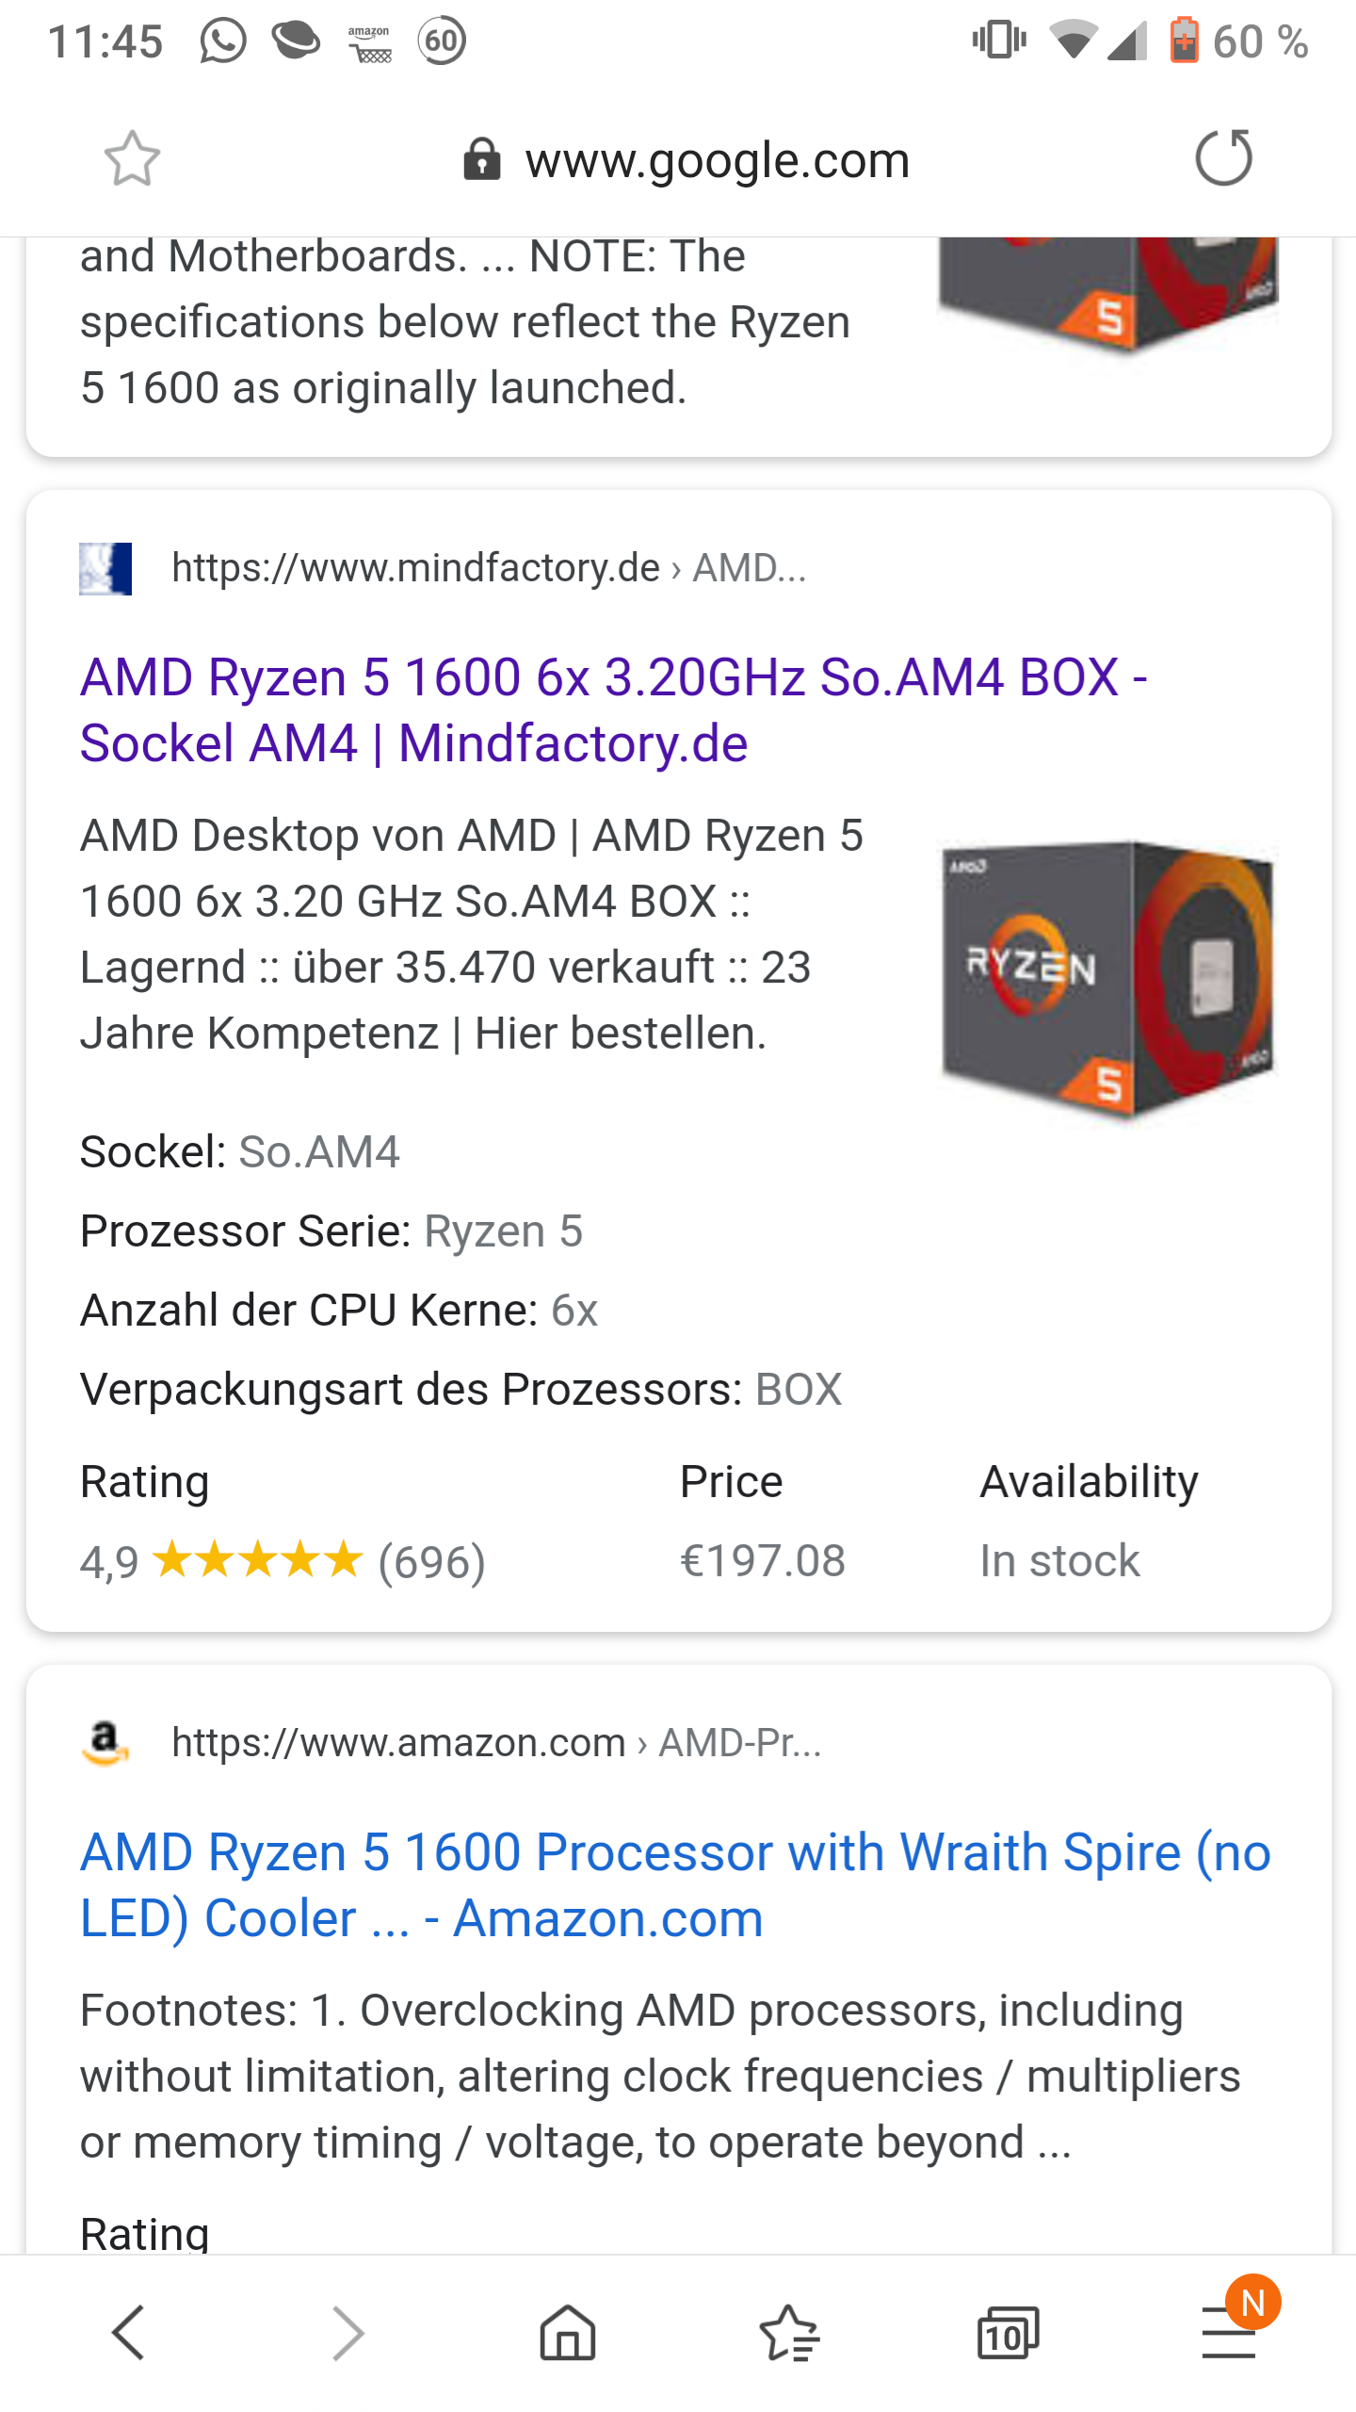Toggle the bookmark star for this page
Image resolution: width=1356 pixels, height=2412 pixels.
tap(132, 158)
